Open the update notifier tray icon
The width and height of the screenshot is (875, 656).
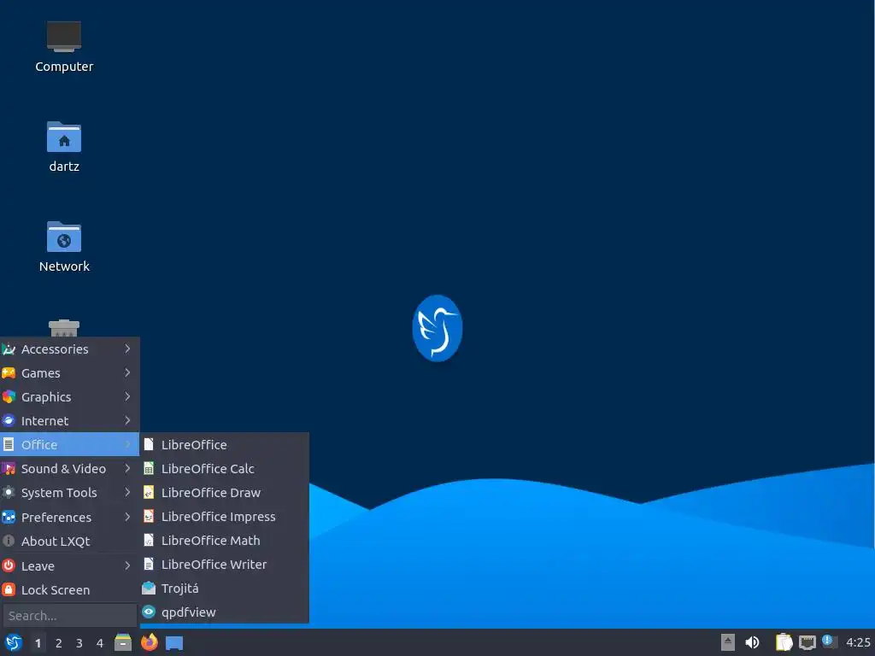point(830,642)
